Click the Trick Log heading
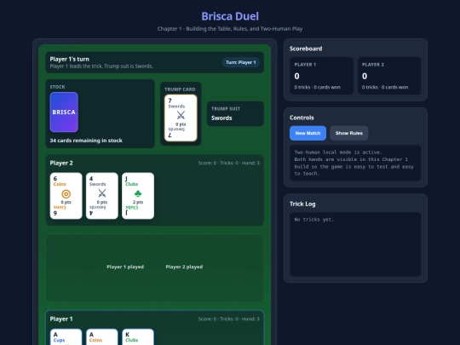The image size is (460, 345). tap(302, 204)
